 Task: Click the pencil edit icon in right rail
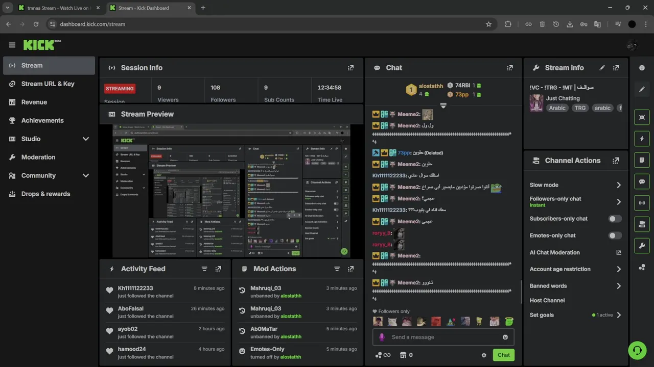click(x=642, y=89)
